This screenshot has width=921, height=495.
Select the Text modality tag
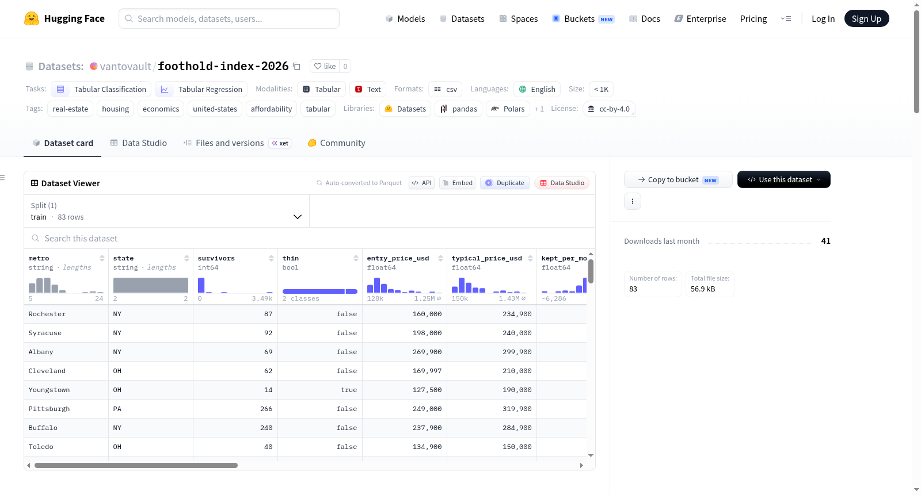point(368,89)
